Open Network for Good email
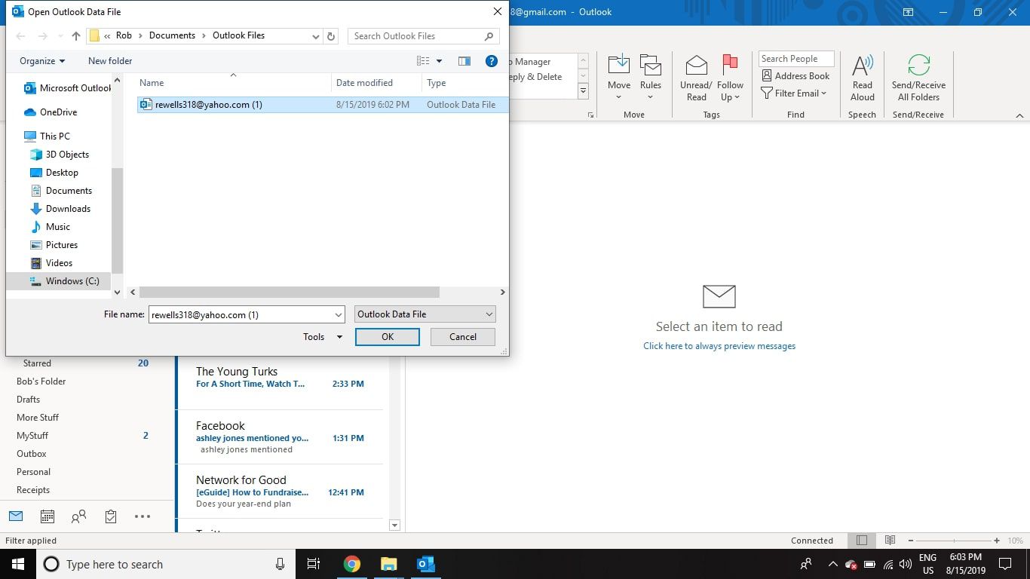Screen dimensions: 1030x579 pyautogui.click(x=280, y=492)
